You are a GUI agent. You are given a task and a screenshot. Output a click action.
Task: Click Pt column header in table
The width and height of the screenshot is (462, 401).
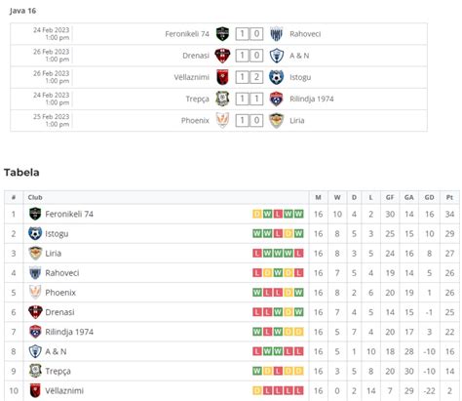pyautogui.click(x=449, y=197)
